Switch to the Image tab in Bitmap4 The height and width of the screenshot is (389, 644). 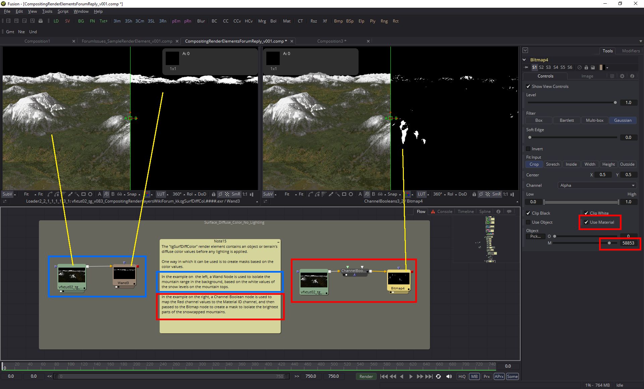(587, 76)
